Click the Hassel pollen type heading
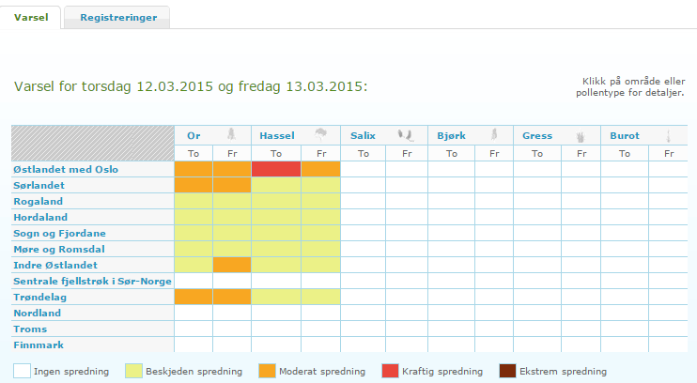 click(x=277, y=135)
